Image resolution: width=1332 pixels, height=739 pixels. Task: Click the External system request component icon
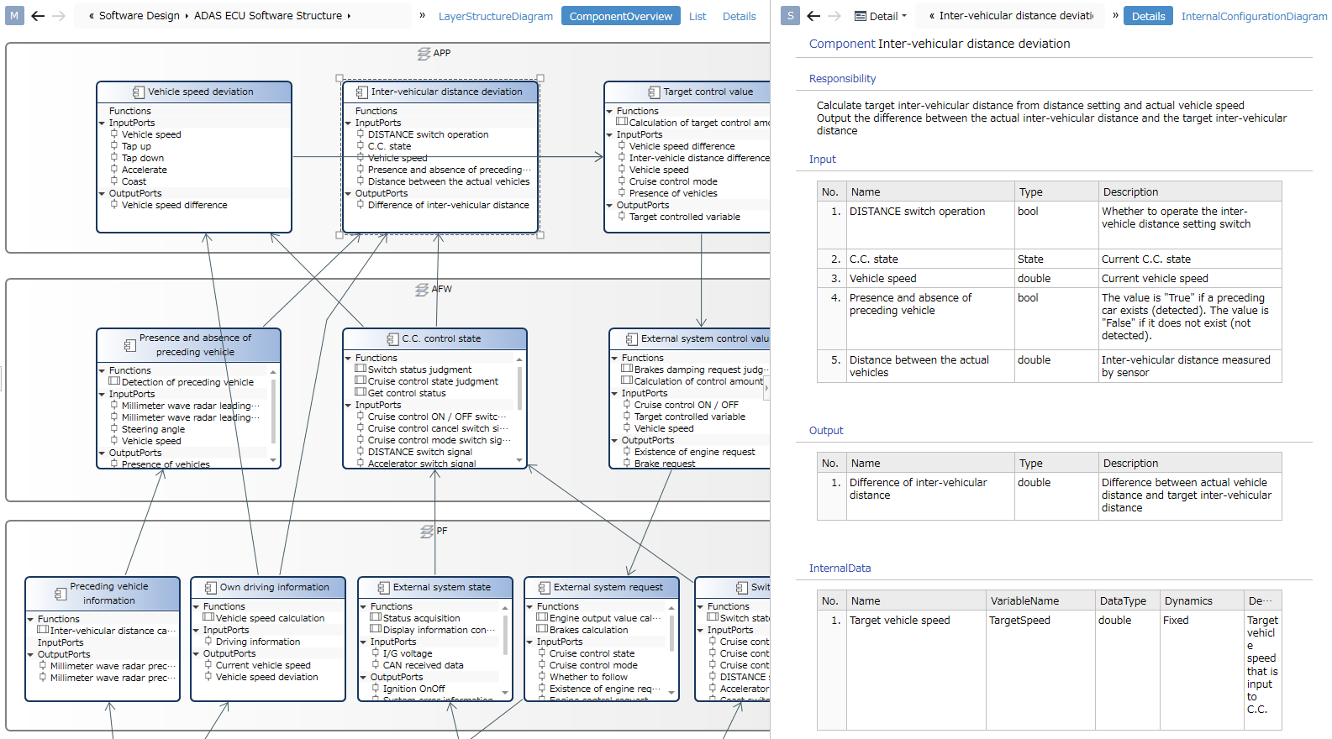(x=544, y=588)
